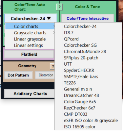Open Arbitrary Charts
Image resolution: width=123 pixels, height=131 pixels.
29,93
